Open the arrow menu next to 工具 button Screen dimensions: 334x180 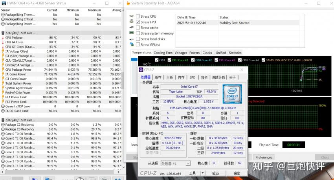pos(203,173)
